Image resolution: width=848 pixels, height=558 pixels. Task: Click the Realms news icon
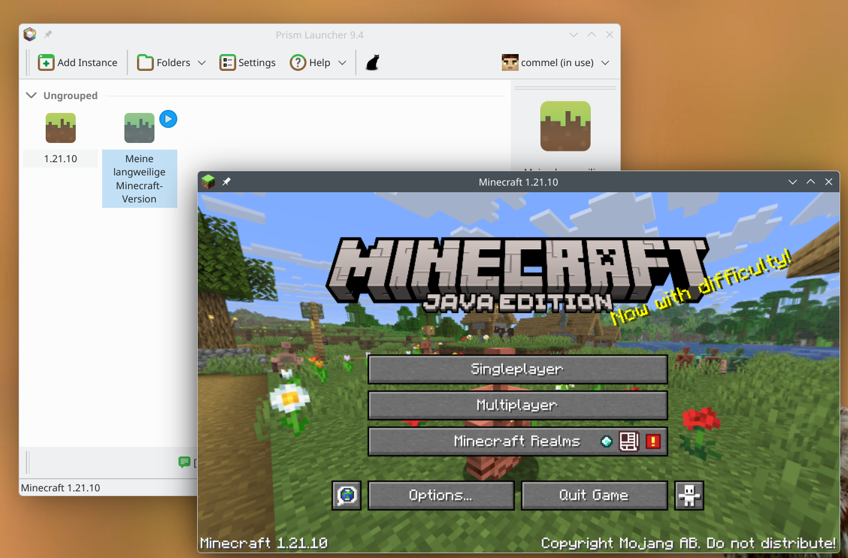(x=630, y=441)
